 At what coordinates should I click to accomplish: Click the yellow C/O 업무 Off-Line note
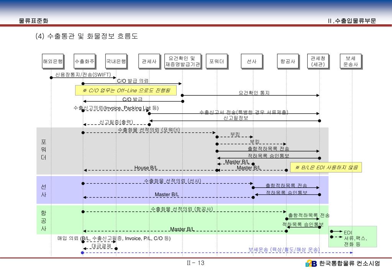click(x=126, y=90)
